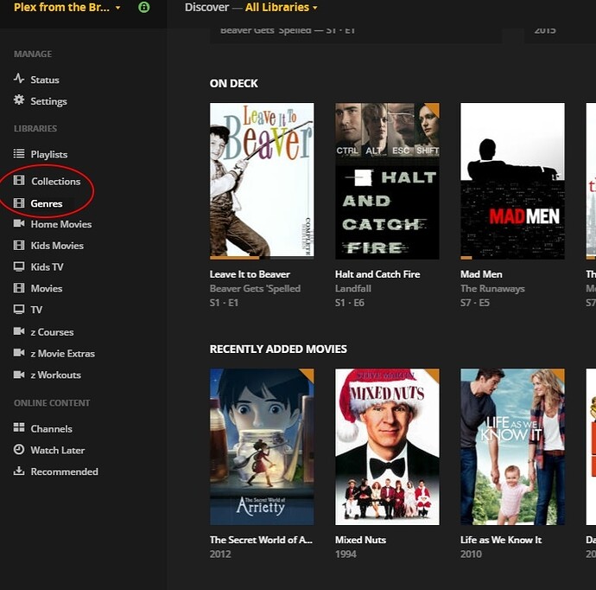Click the Watch Later clock icon
The image size is (596, 590).
point(19,450)
